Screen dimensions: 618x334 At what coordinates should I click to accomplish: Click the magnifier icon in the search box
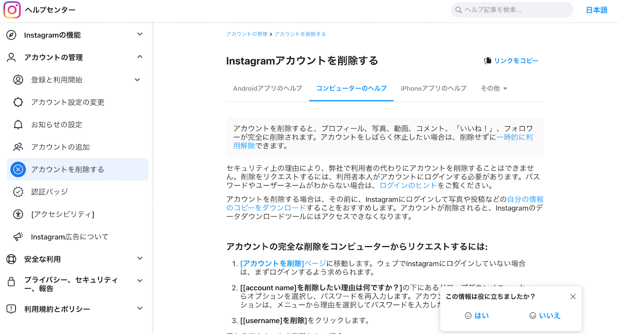pos(458,10)
